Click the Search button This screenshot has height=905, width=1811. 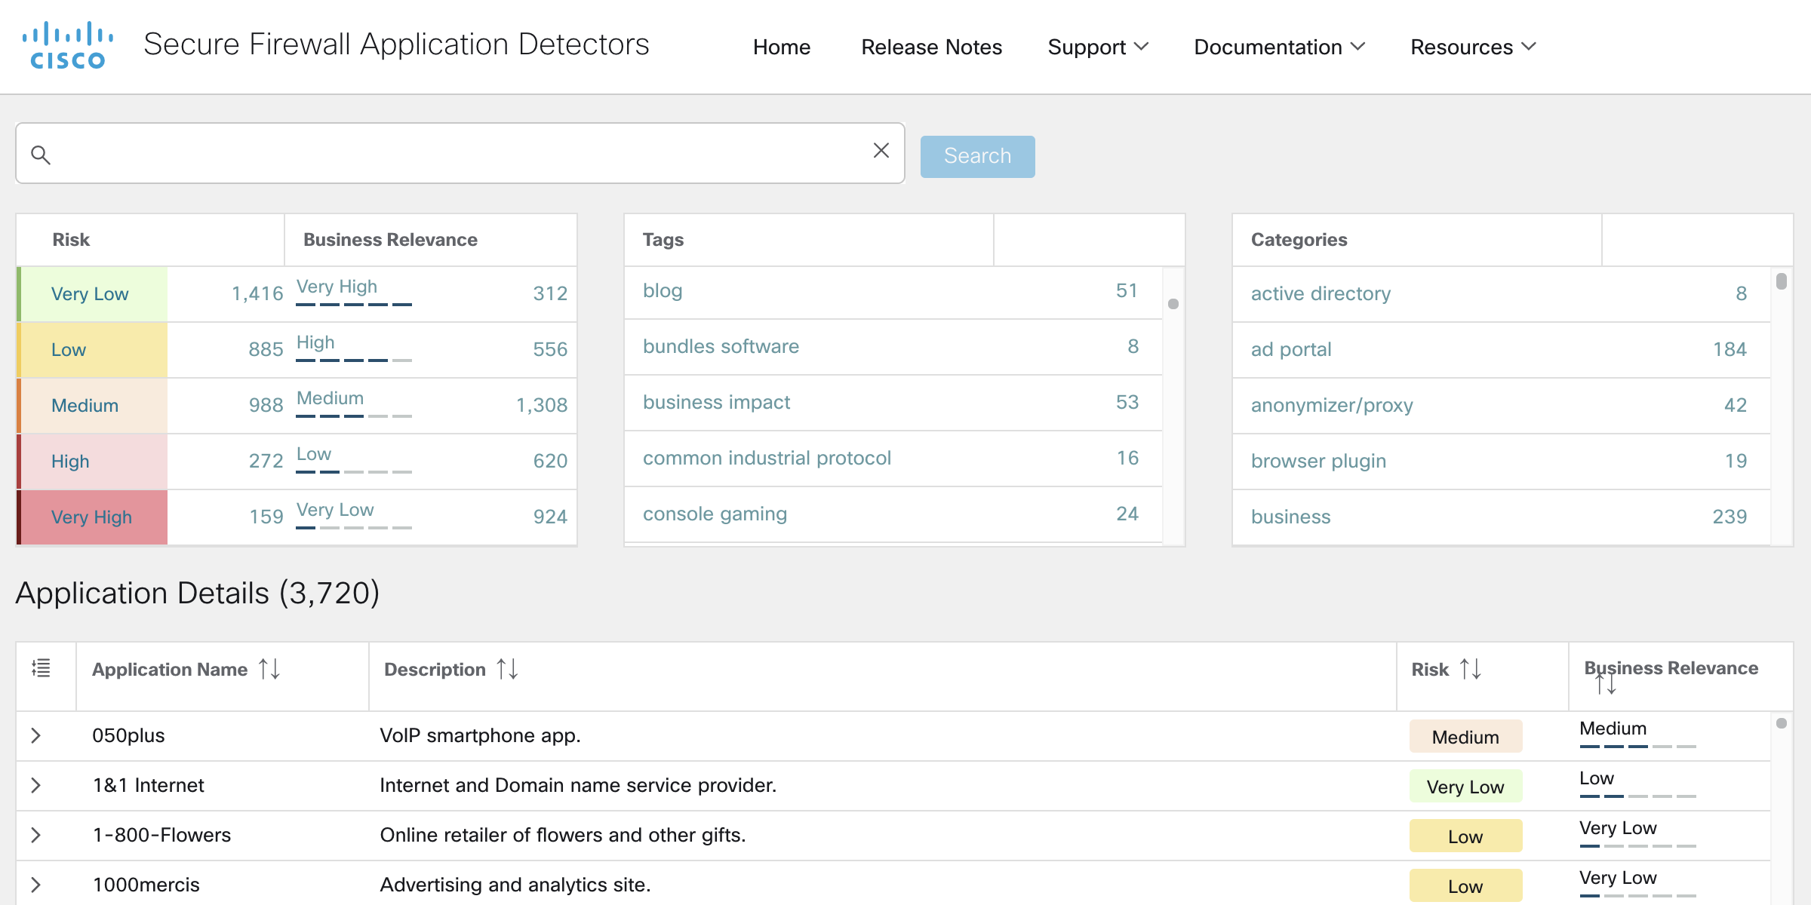pyautogui.click(x=977, y=155)
